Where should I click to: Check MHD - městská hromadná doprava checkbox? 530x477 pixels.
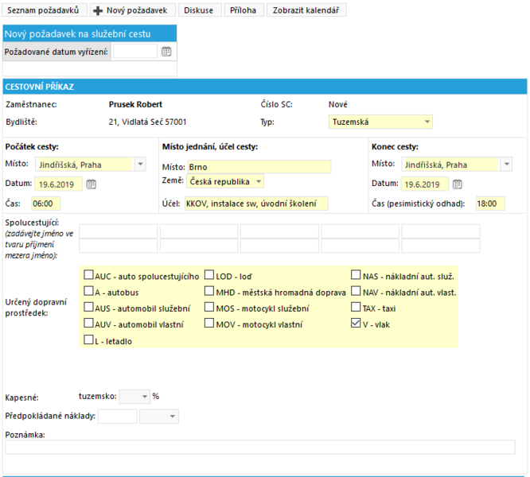click(x=209, y=291)
